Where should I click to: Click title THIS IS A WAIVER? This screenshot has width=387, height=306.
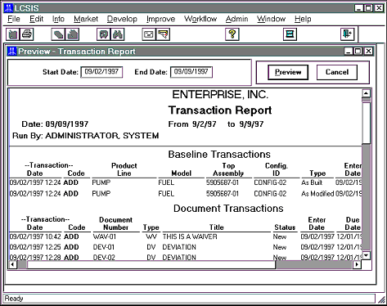(x=190, y=236)
